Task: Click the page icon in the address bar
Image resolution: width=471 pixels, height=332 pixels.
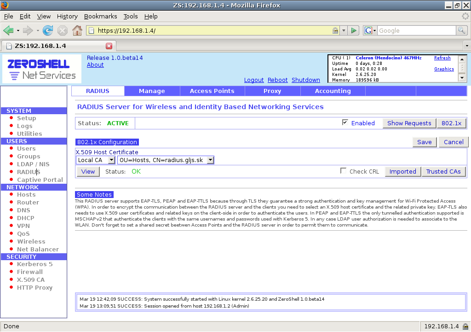Action: point(92,30)
